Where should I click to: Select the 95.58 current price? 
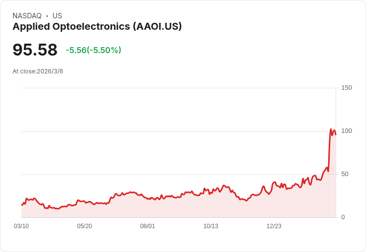click(35, 50)
